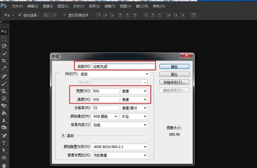The height and width of the screenshot is (168, 257).
Task: Click the align right edges icon
Action: (x=134, y=15)
